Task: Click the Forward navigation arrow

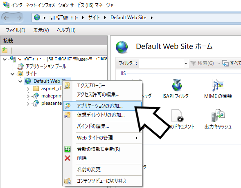Action: click(x=19, y=18)
